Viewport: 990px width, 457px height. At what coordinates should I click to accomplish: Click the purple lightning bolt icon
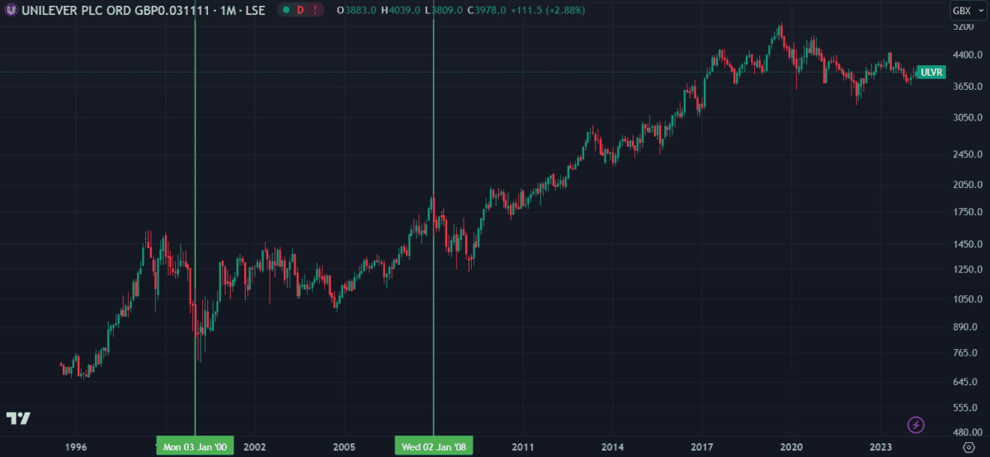917,425
